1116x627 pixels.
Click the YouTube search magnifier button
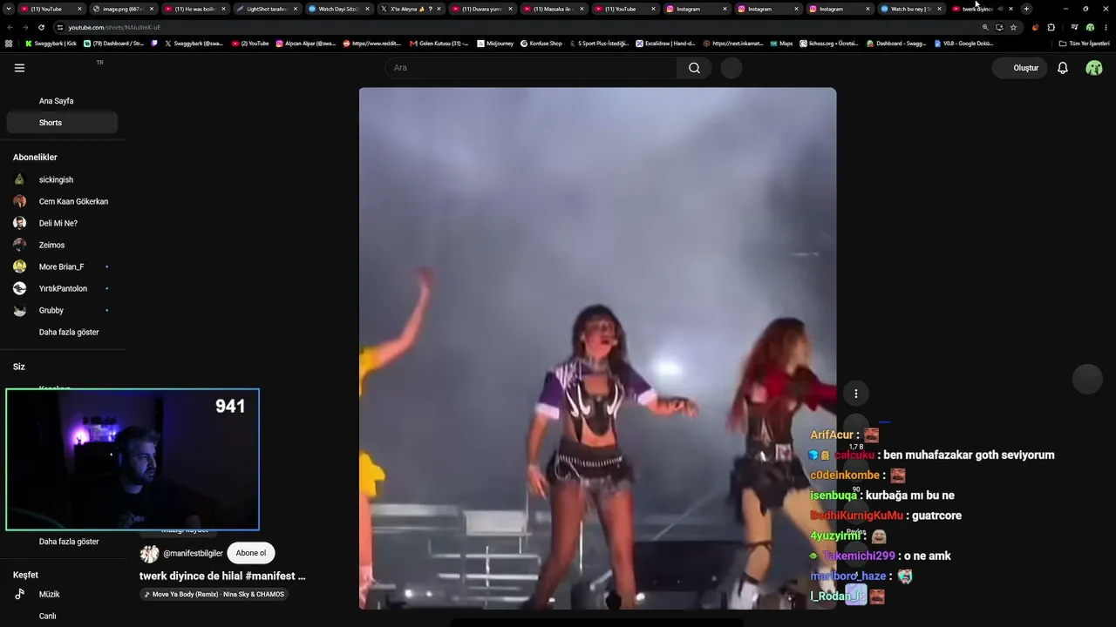coord(694,68)
